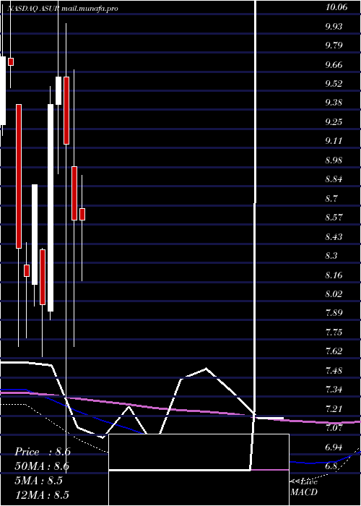Screen dimensions: 361x506
Task: Click the 50MA : 8.6 legend entry
Action: 42,466
